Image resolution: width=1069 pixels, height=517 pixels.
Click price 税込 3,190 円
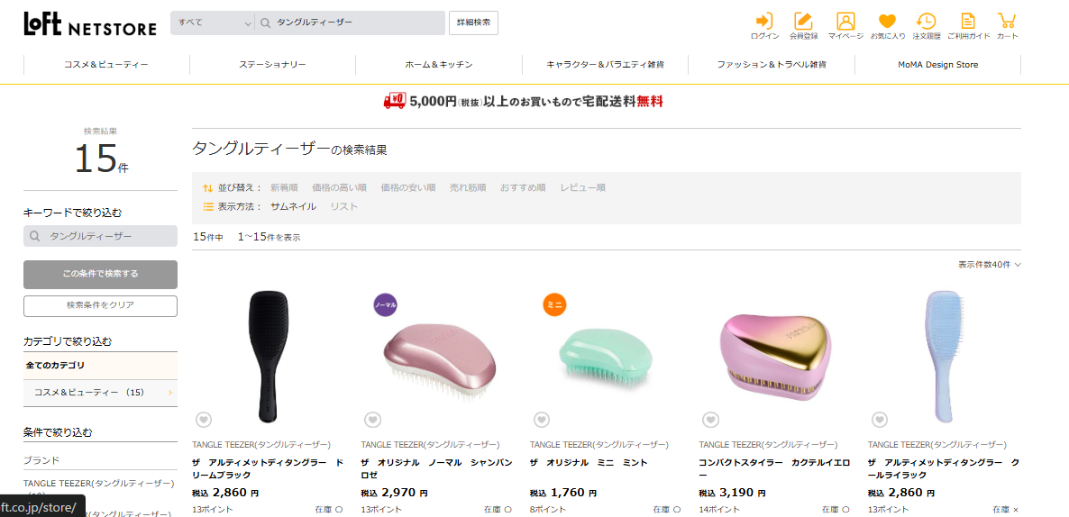click(x=732, y=493)
